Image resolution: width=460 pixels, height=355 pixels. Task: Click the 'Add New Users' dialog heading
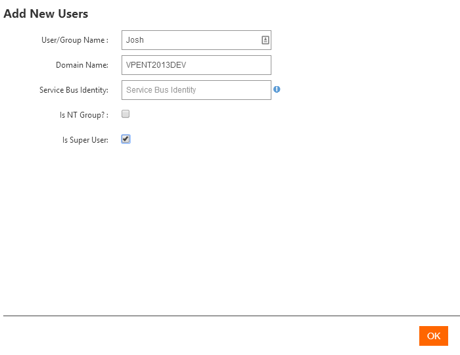46,14
